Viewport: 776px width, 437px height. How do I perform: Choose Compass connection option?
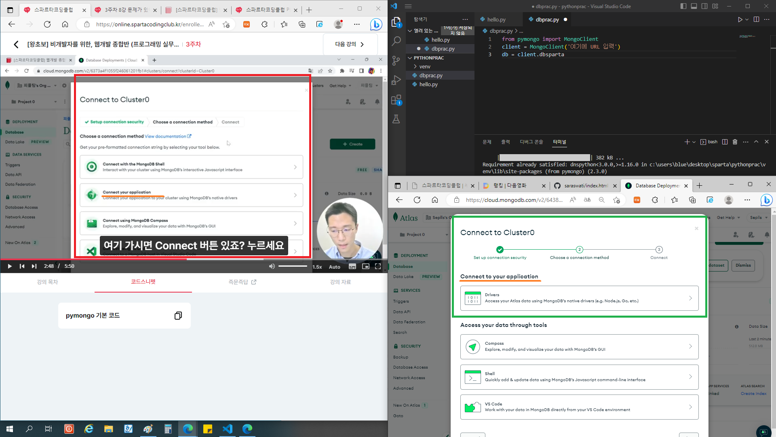coord(579,347)
